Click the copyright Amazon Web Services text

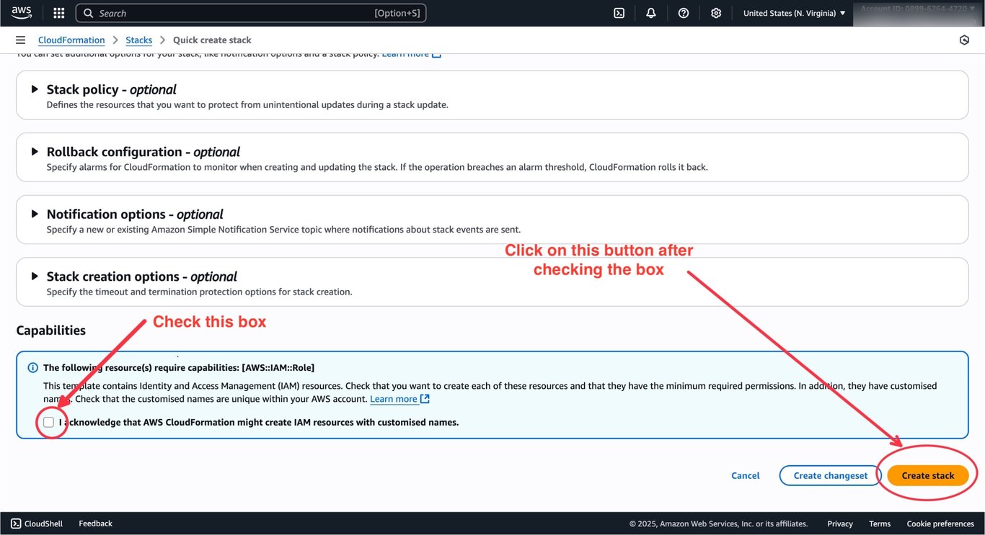(719, 523)
